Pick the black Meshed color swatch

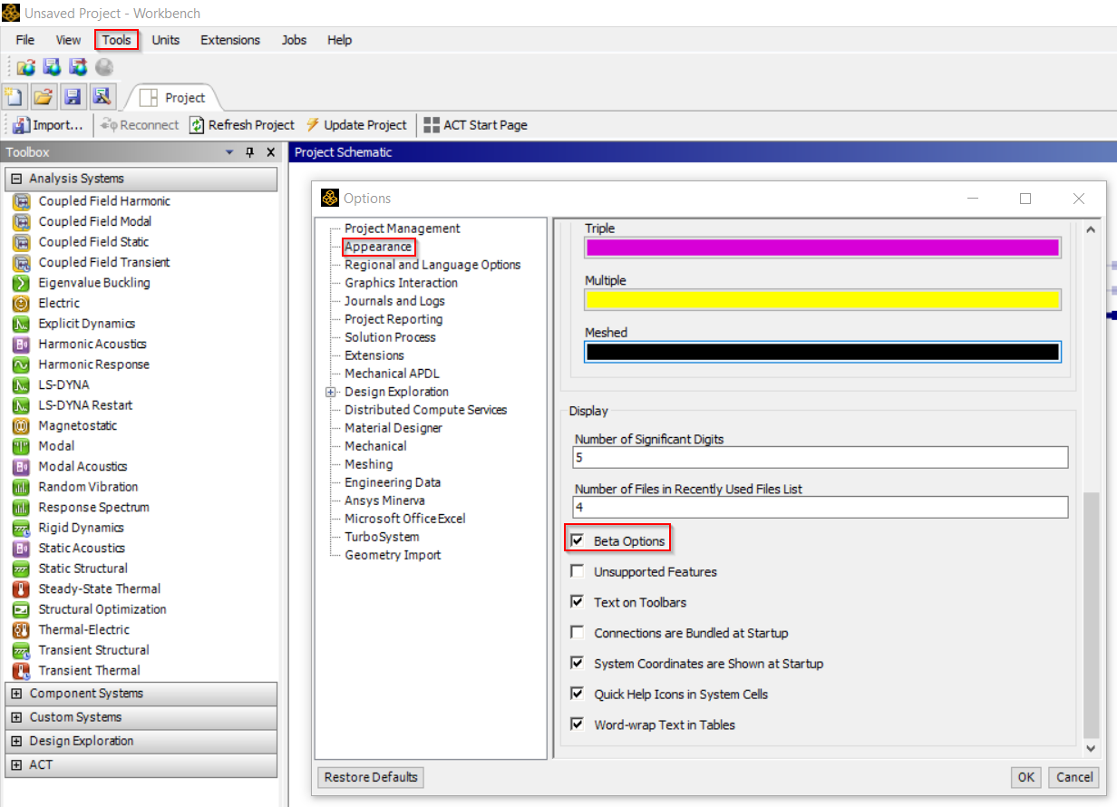tap(822, 352)
